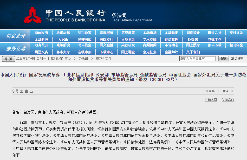
Task: Open the 宏观审慎 menu item
Action: click(x=107, y=33)
